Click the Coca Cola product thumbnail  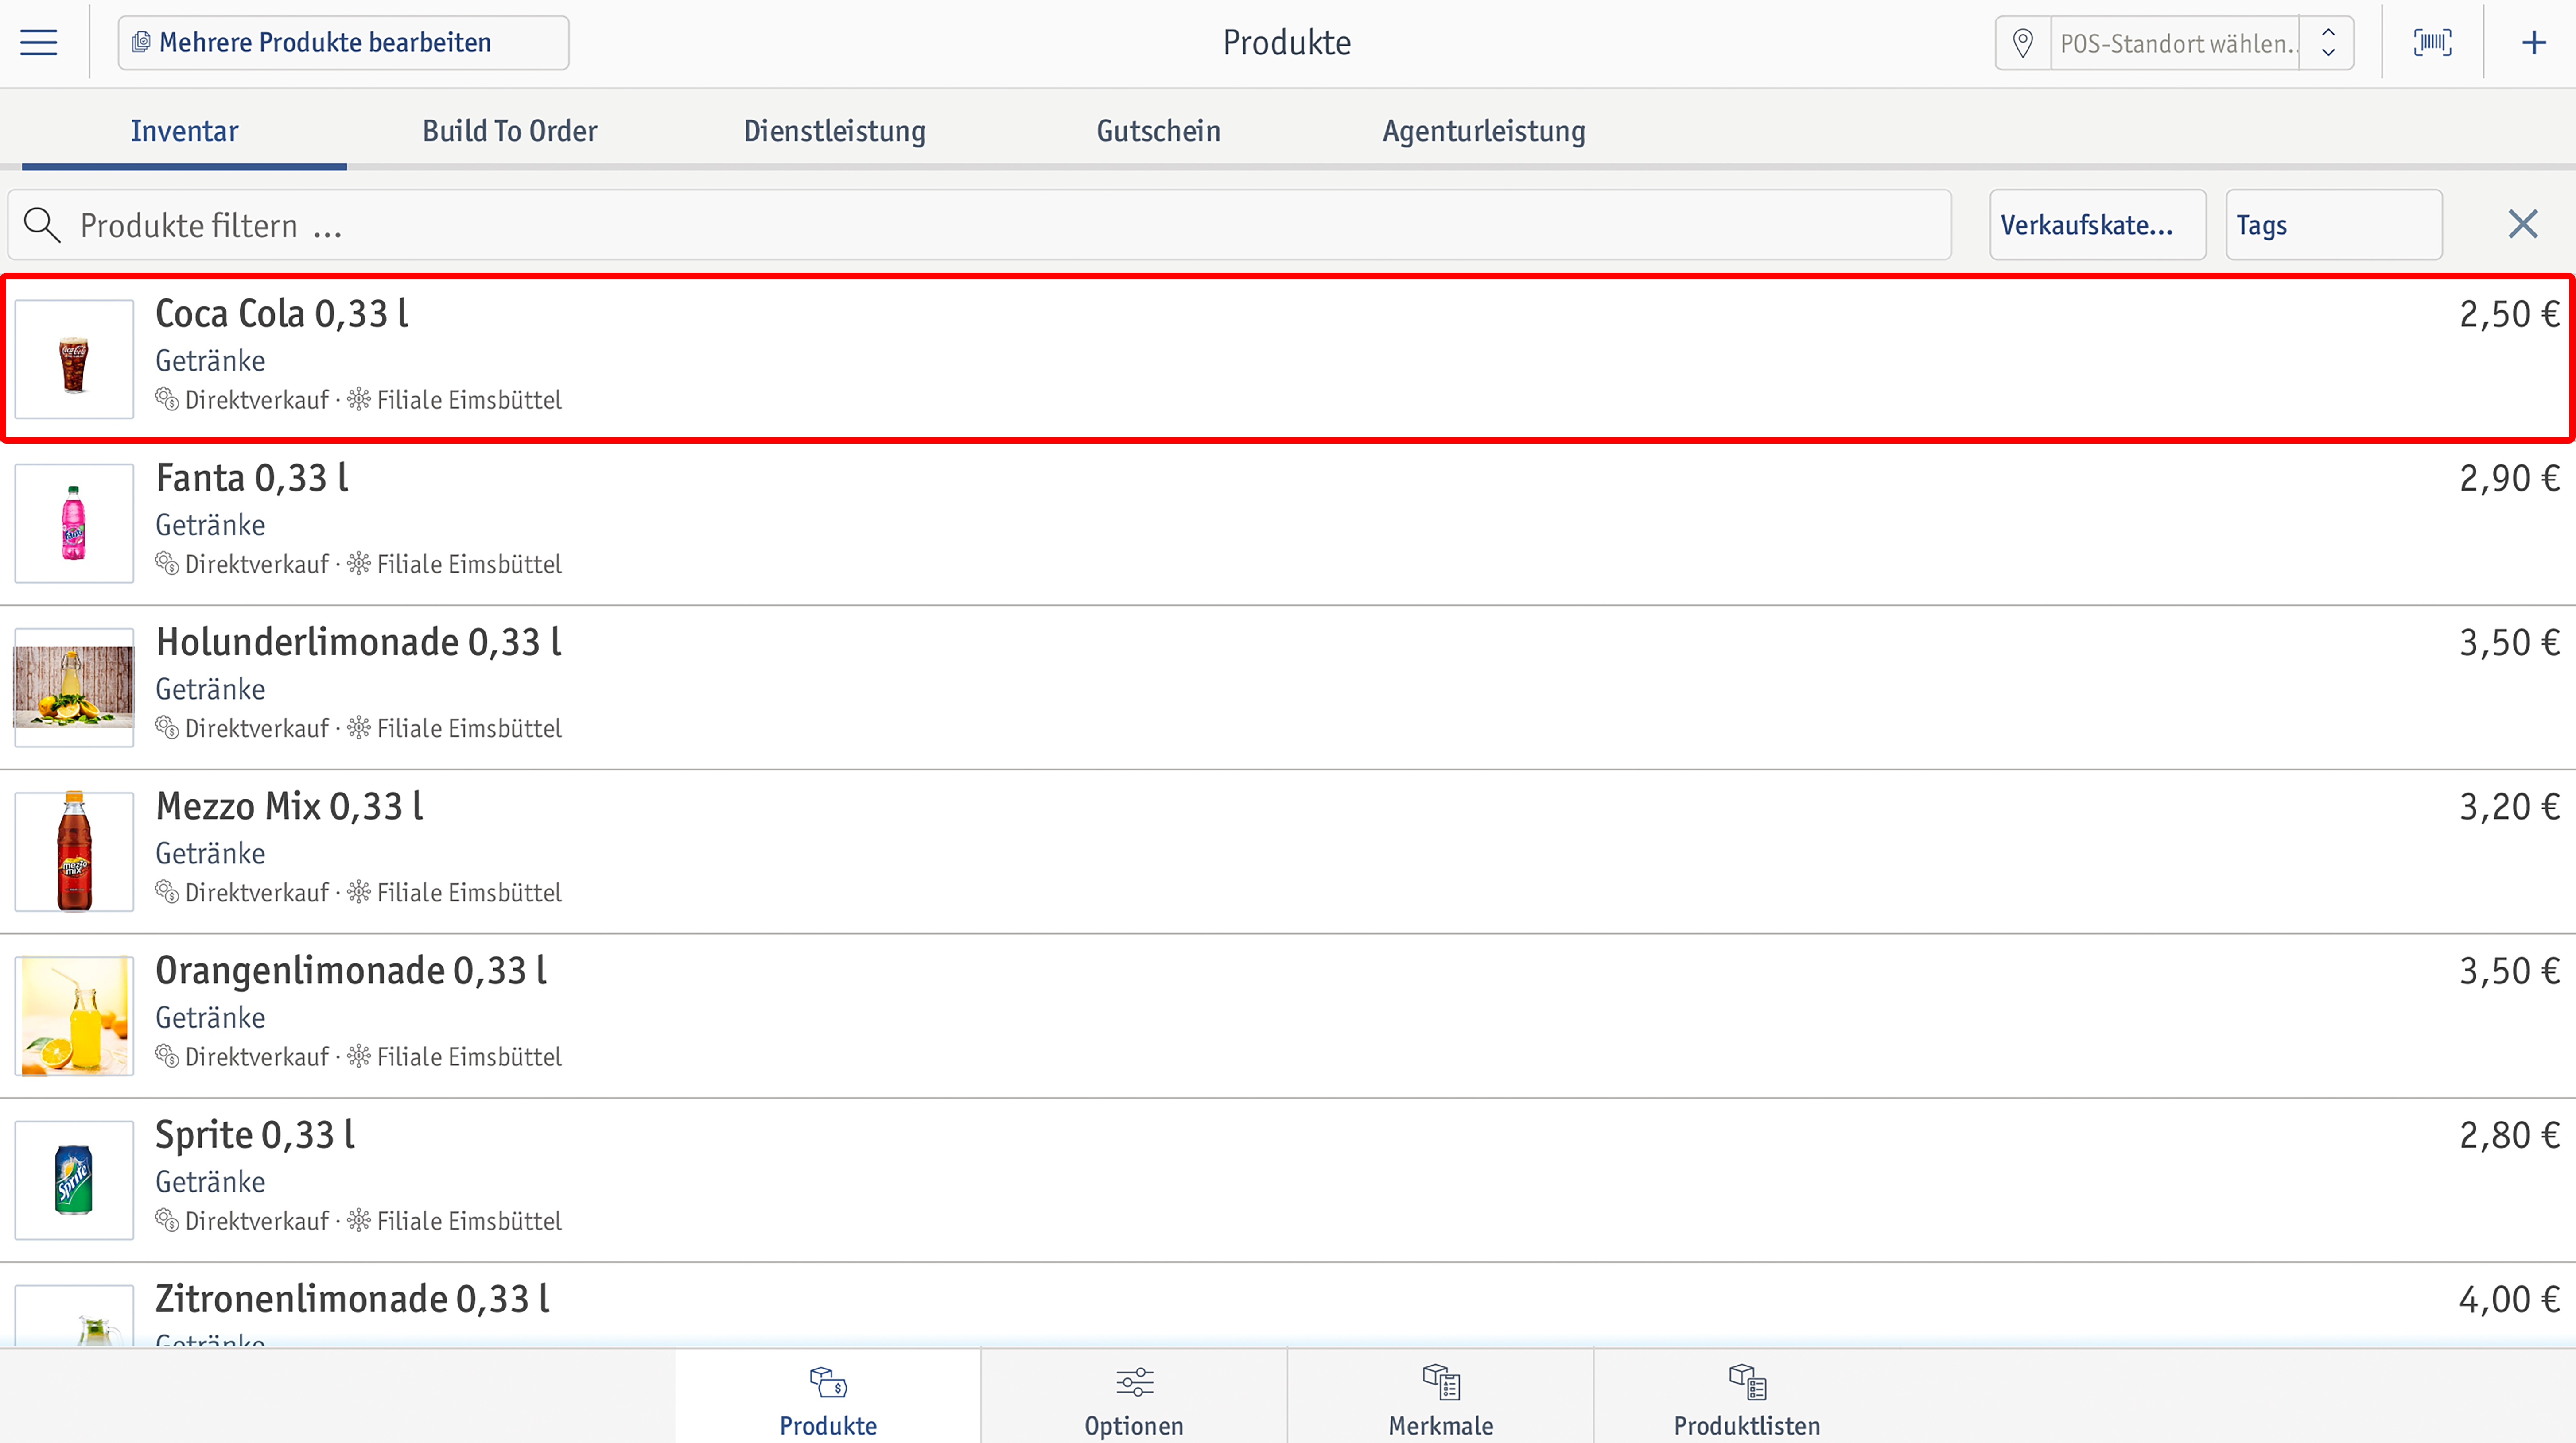click(x=74, y=359)
